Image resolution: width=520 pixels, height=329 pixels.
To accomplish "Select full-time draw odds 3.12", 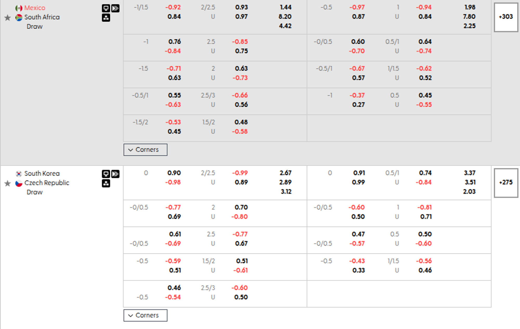I will point(286,192).
